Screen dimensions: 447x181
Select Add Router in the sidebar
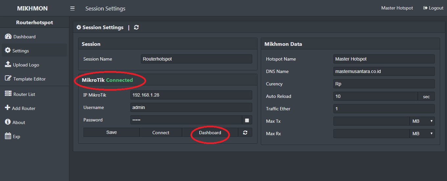[34, 108]
